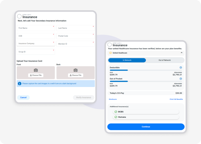Click the blue info icon in the capture notice
Viewport: 201px width, 144px height.
[x=20, y=83]
